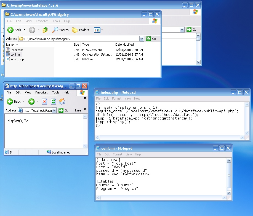Expand the Links bar chevron in browser
253x216 pixels.
85,109
